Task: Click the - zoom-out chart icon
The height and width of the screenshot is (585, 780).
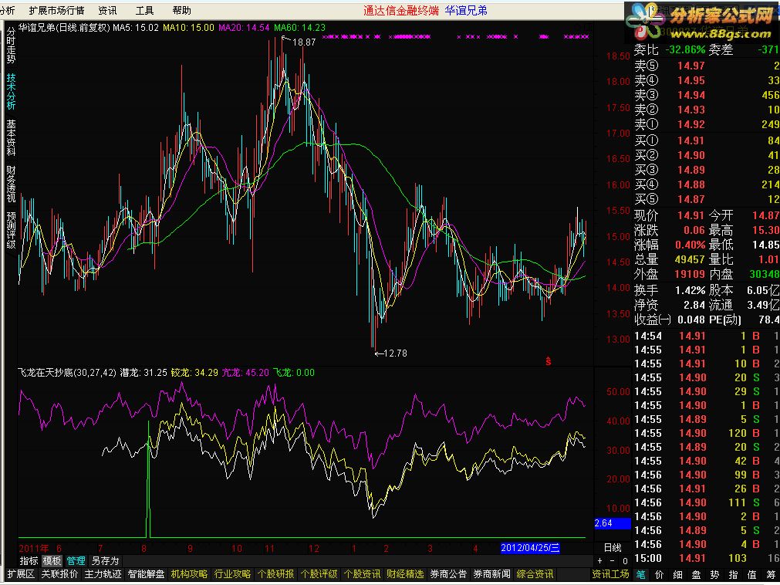Action: click(613, 560)
